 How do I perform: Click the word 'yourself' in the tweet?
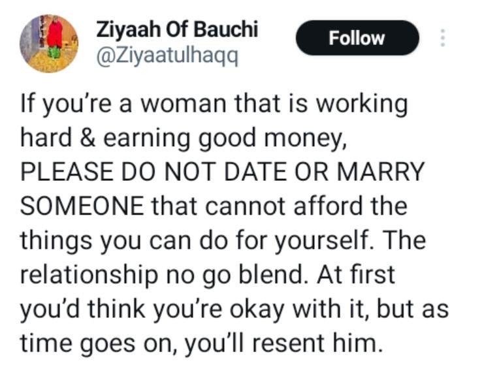tap(322, 240)
